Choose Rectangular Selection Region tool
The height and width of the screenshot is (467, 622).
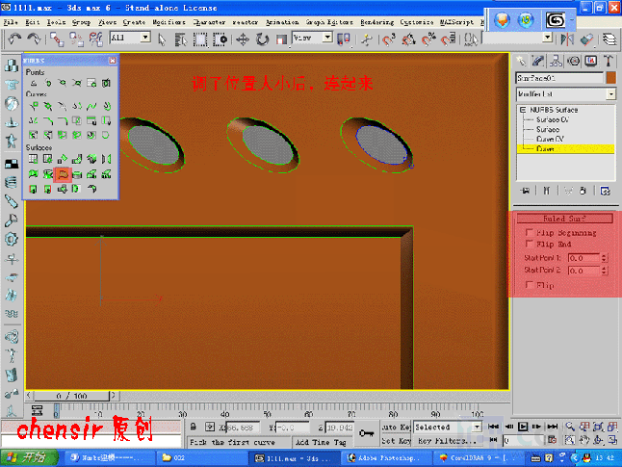coord(200,39)
